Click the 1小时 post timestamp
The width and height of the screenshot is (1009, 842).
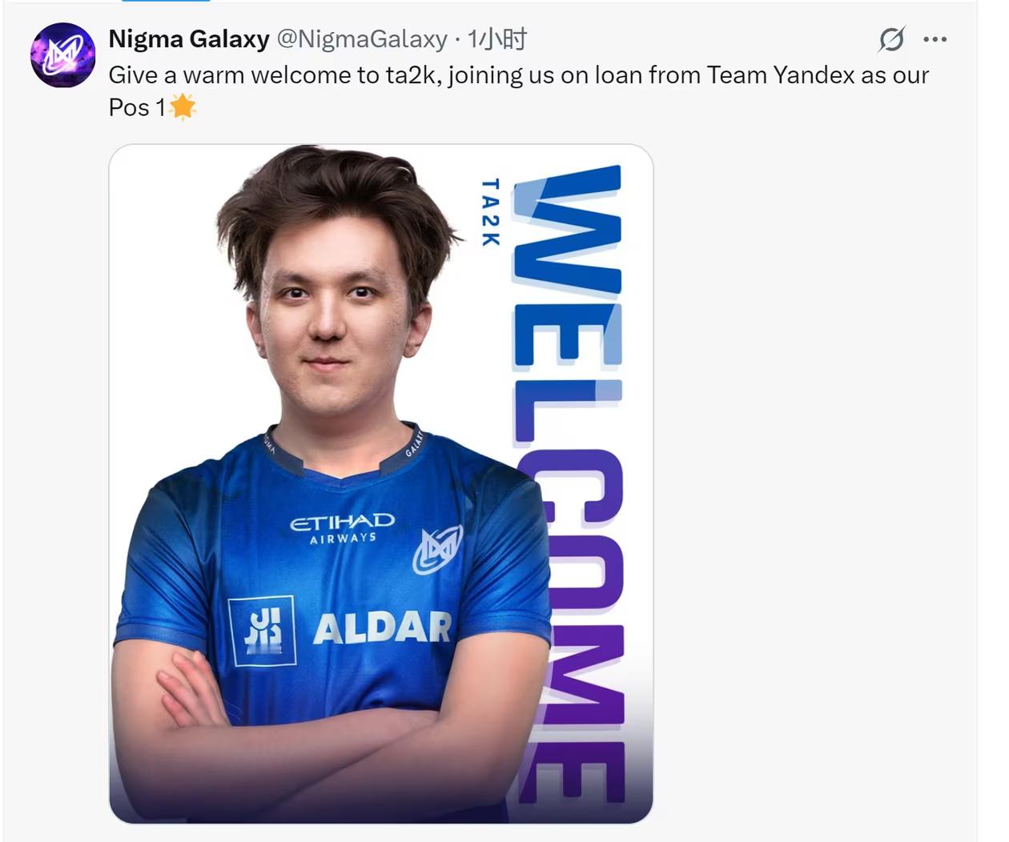(x=497, y=38)
